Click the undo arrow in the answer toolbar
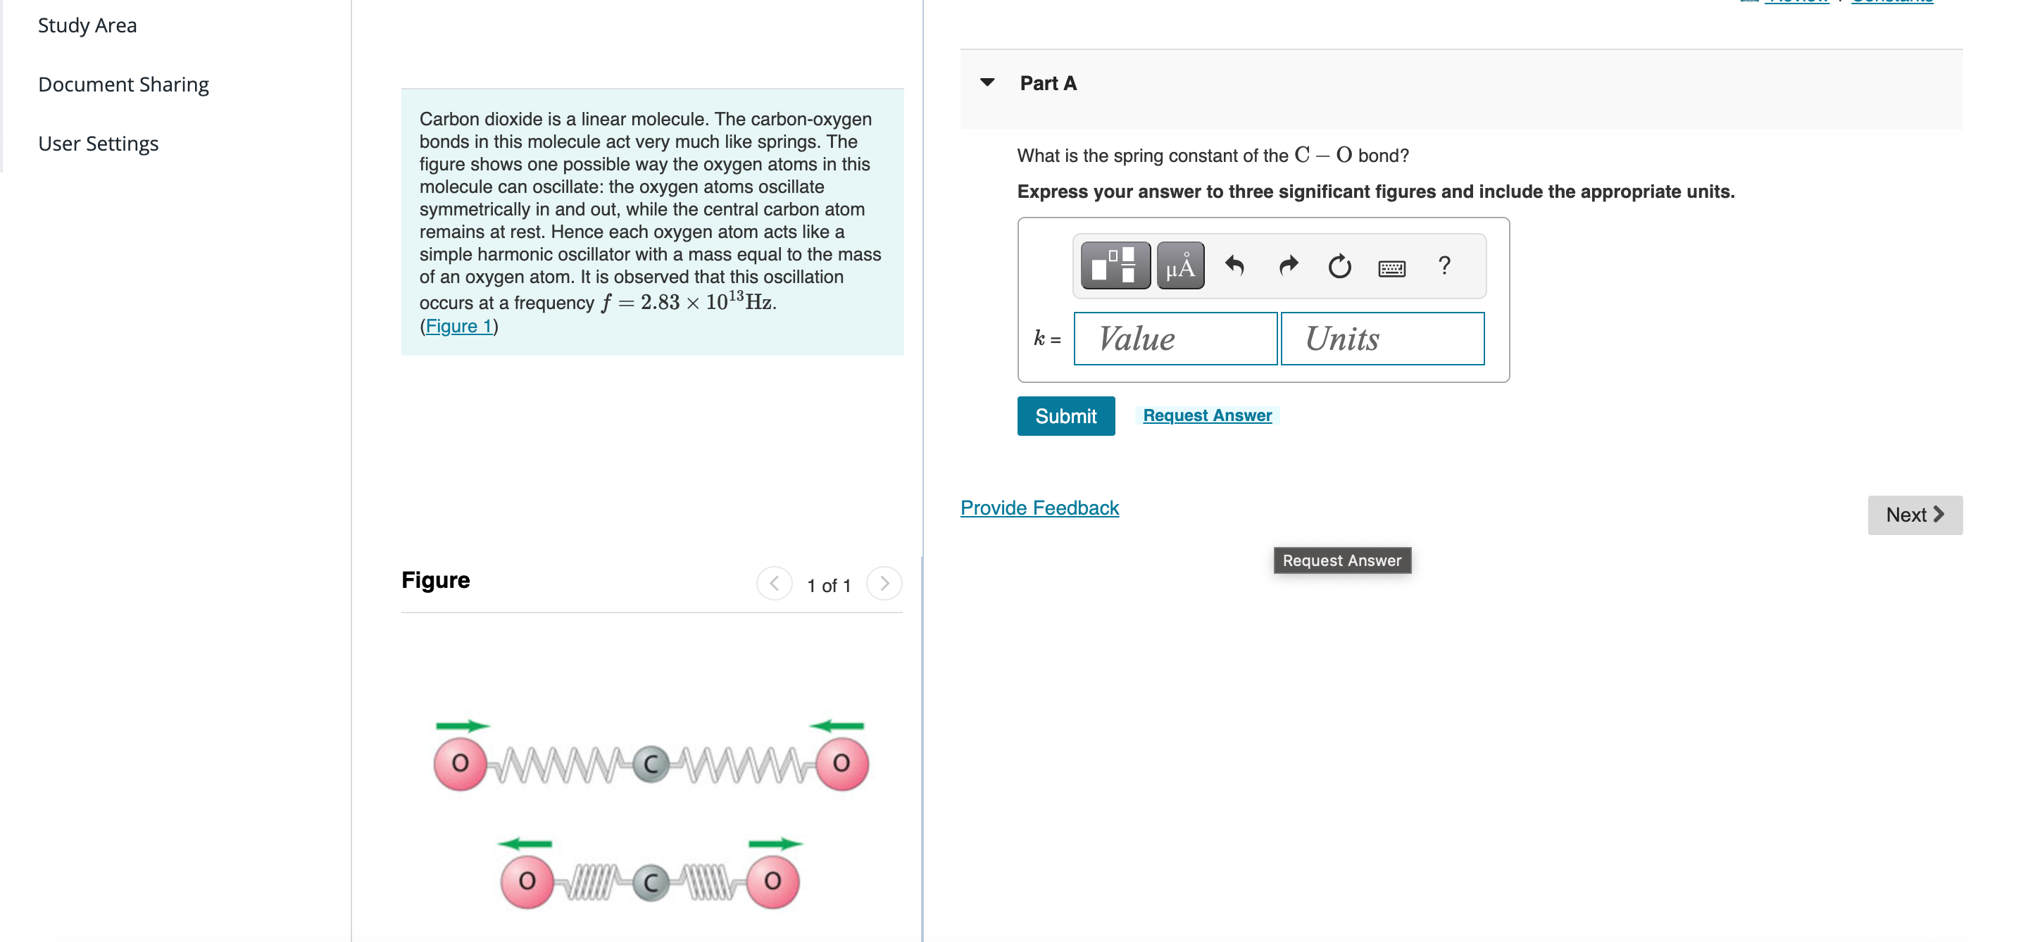Image resolution: width=2028 pixels, height=942 pixels. click(1234, 266)
